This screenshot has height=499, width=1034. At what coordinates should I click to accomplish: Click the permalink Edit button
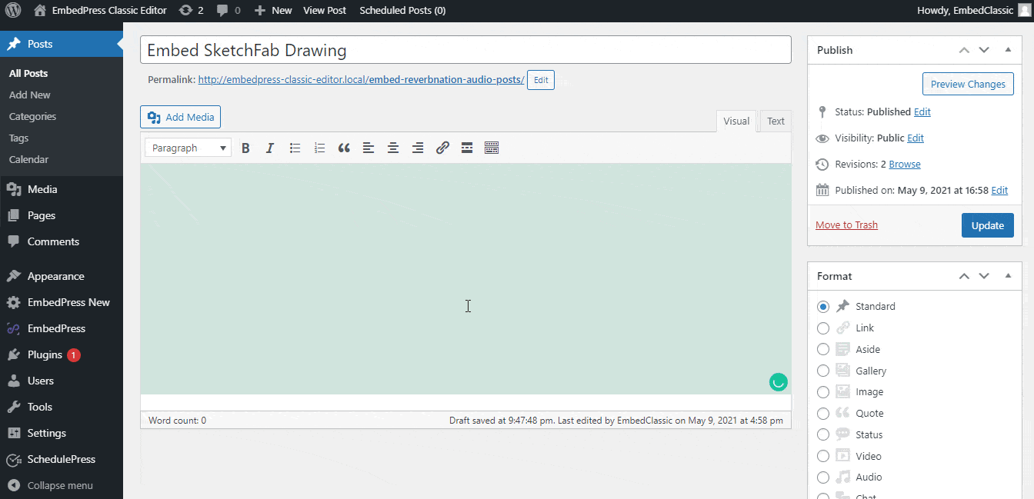click(541, 80)
